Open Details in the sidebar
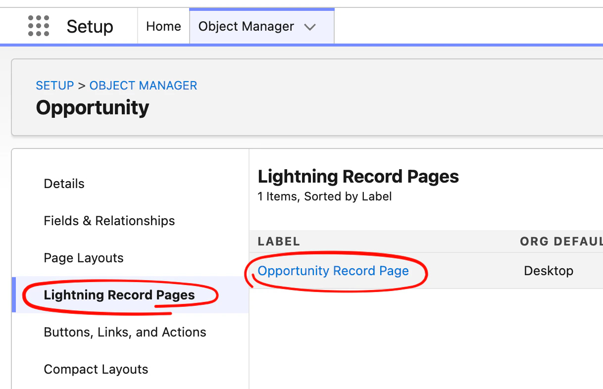Viewport: 603px width, 389px height. click(64, 184)
